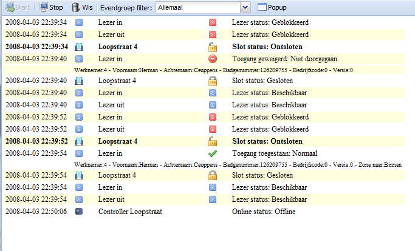Click 'Slot status: Gesloten' at 22:39:40
This screenshot has height=251, width=415.
point(262,81)
